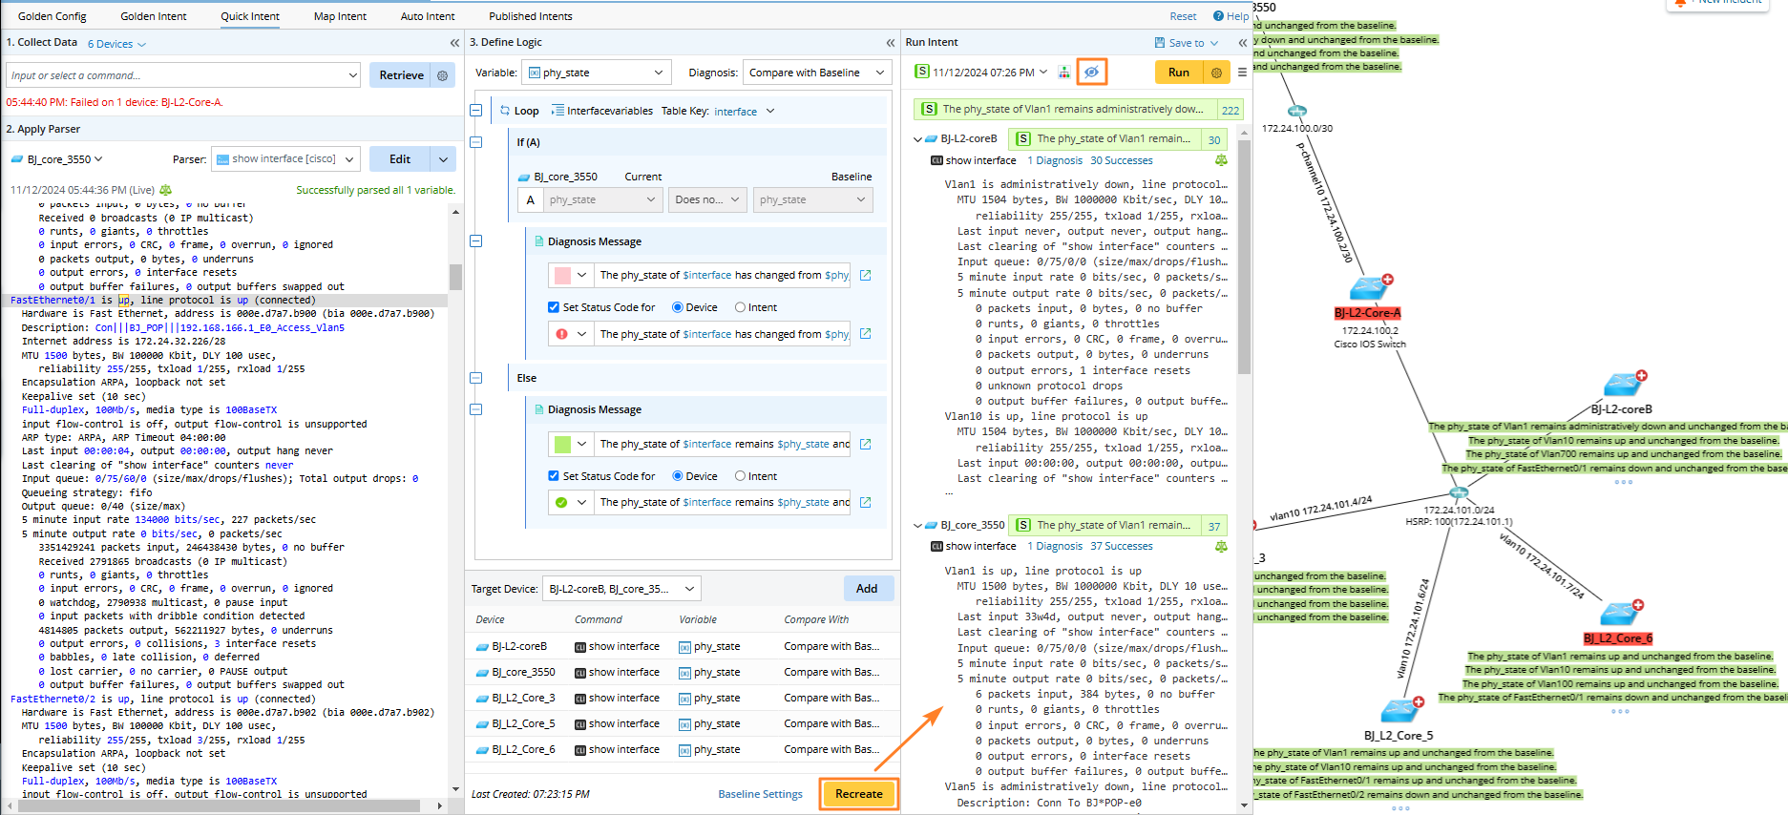This screenshot has width=1788, height=815.
Task: Click the topology tree icon beside the run date
Action: (x=1063, y=73)
